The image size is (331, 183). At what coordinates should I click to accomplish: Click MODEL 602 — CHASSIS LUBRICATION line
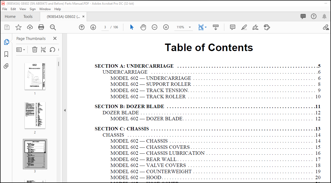(215, 153)
